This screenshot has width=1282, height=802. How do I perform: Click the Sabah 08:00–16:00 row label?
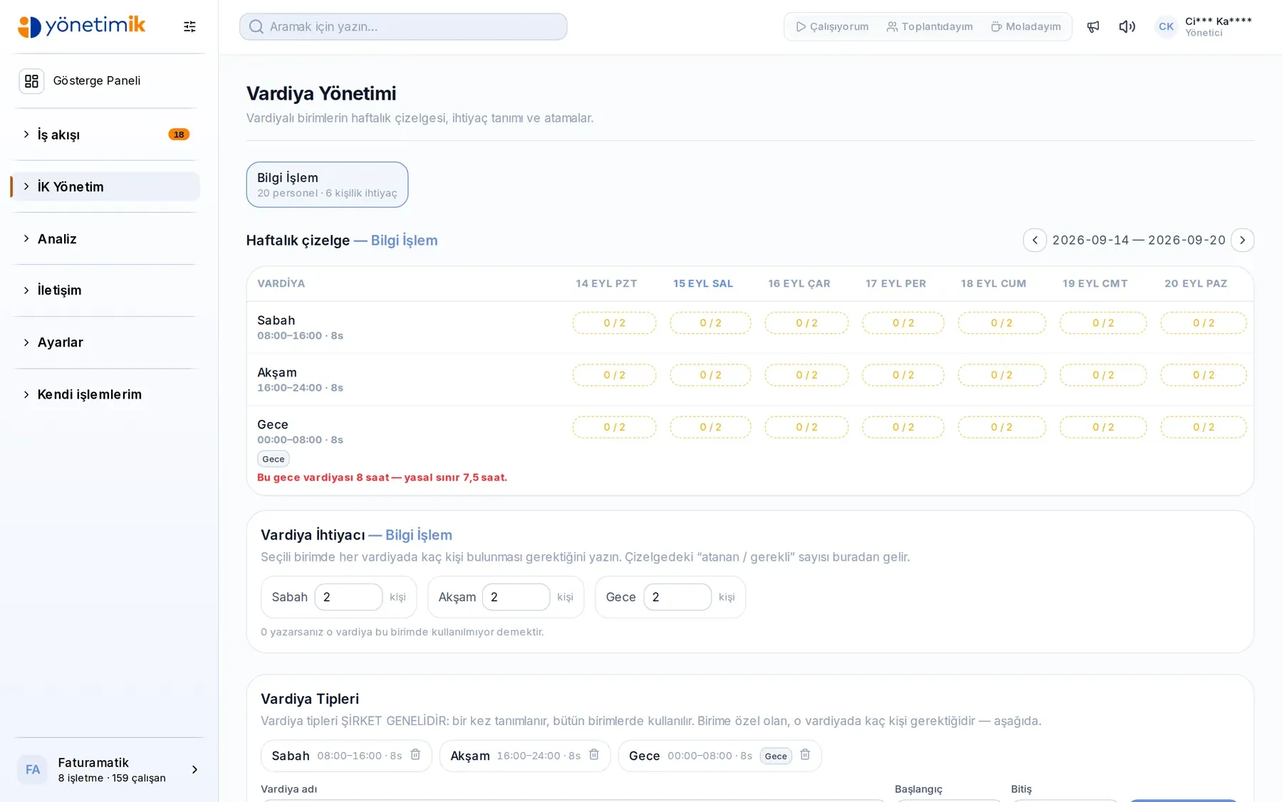point(300,327)
